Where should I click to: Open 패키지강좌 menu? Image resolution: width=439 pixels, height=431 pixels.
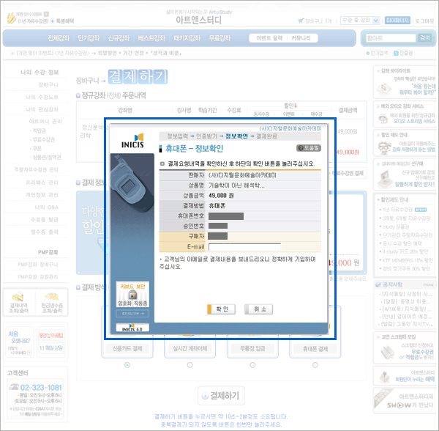187,38
